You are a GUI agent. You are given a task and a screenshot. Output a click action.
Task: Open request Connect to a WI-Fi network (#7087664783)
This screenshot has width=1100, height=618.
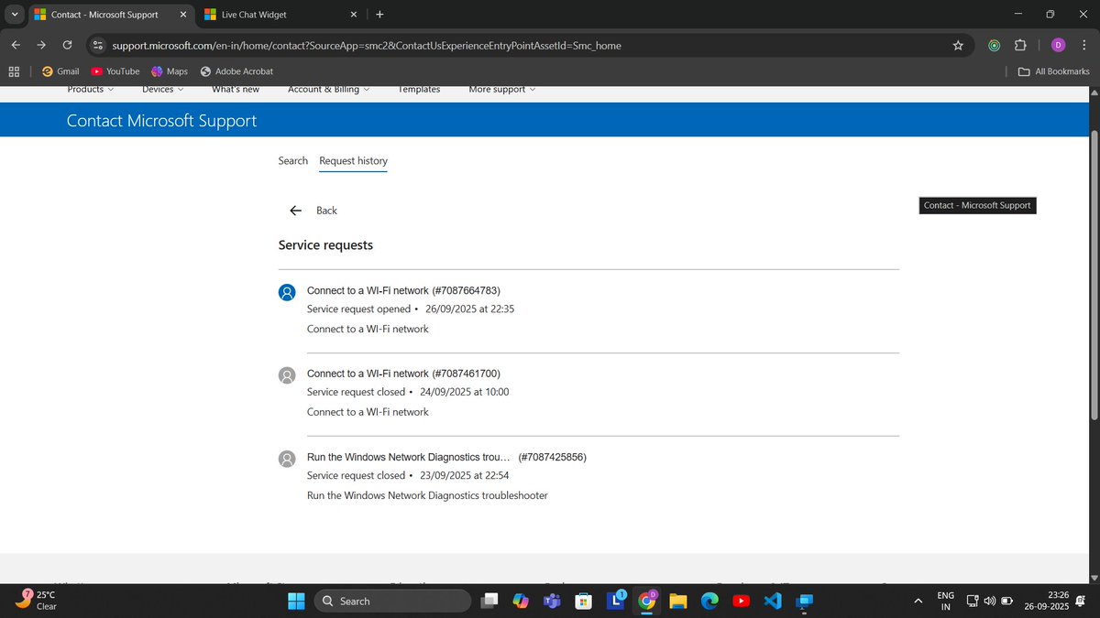coord(403,291)
